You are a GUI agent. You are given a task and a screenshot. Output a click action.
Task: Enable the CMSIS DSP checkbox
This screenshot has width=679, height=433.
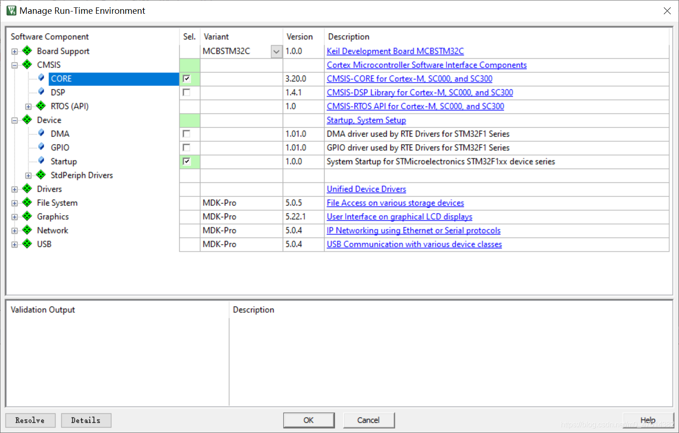pos(186,92)
